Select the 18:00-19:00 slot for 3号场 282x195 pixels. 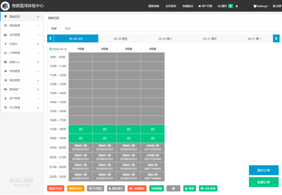click(x=128, y=138)
